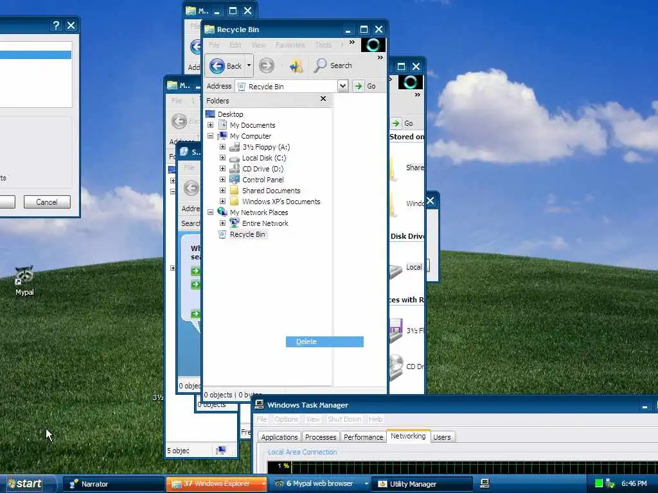Viewport: 658px width, 493px height.
Task: Open Task Manager Help menu
Action: tap(375, 419)
